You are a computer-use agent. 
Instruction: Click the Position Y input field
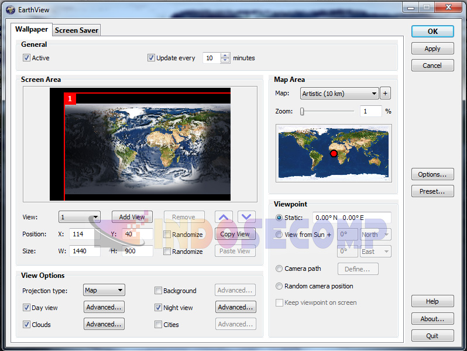[x=138, y=235]
